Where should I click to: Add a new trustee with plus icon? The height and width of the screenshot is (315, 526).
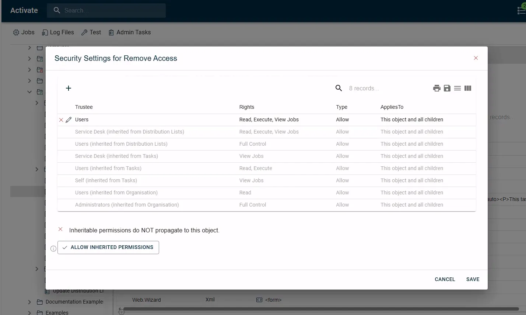(x=69, y=88)
